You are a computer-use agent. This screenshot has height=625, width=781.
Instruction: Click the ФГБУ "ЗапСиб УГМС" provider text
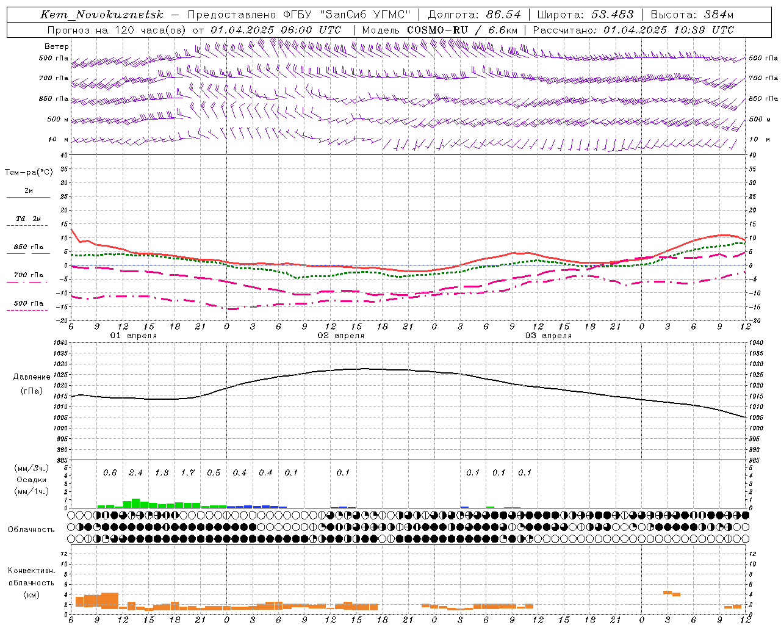(348, 15)
